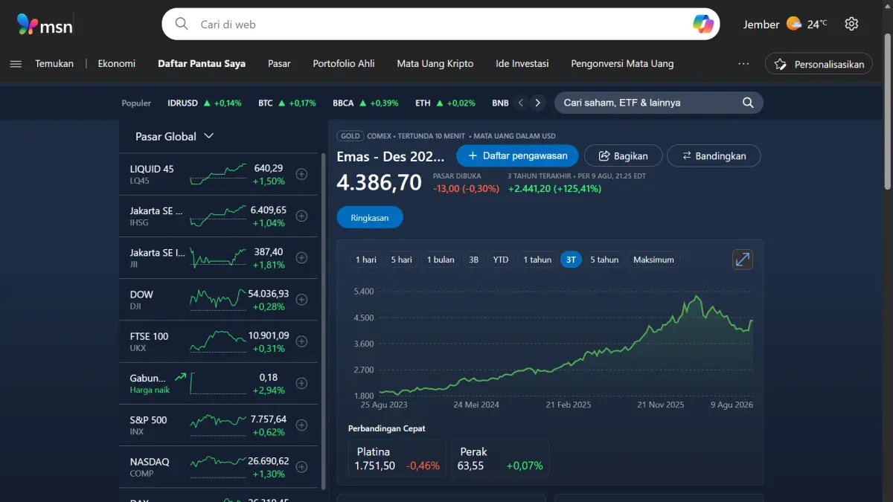Click the gold price 4.386,70
Screen dimensions: 893x502
coord(379,182)
